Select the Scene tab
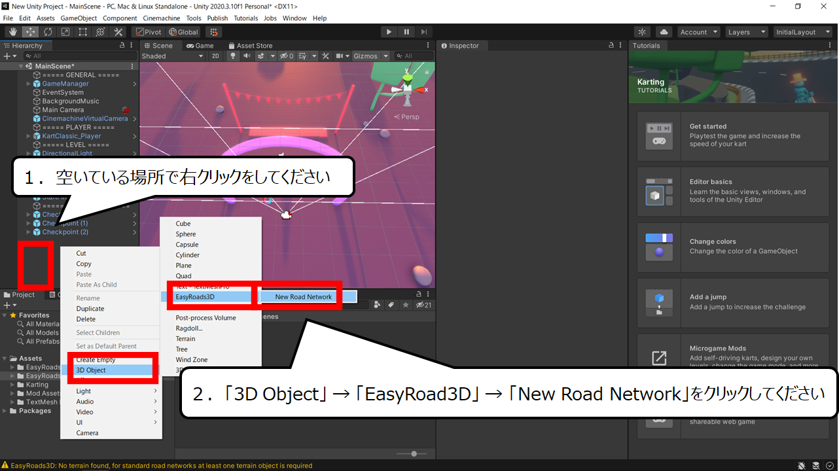Image resolution: width=839 pixels, height=471 pixels. [158, 46]
